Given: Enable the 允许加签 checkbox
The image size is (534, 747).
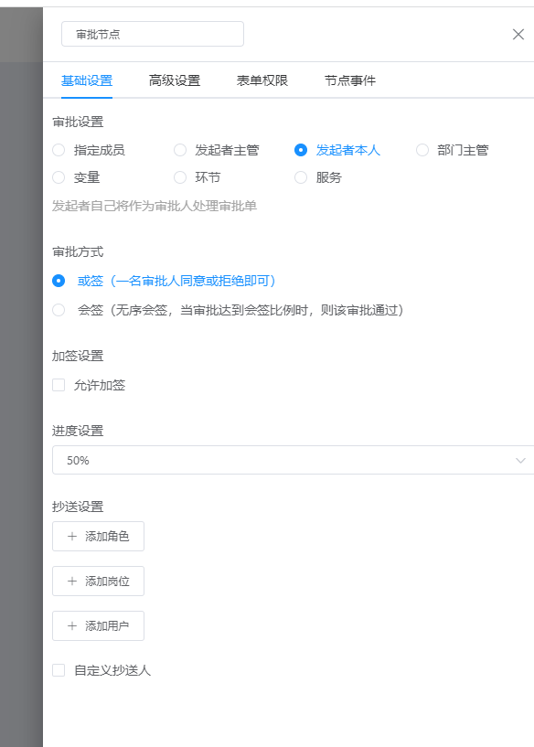Looking at the screenshot, I should tap(59, 385).
